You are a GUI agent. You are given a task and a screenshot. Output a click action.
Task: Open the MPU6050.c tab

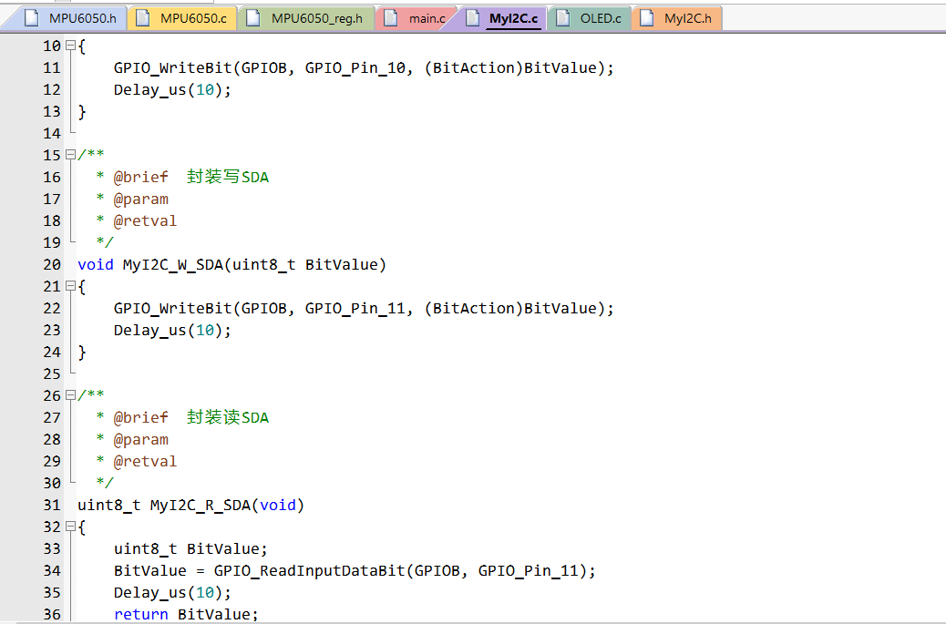click(x=183, y=18)
